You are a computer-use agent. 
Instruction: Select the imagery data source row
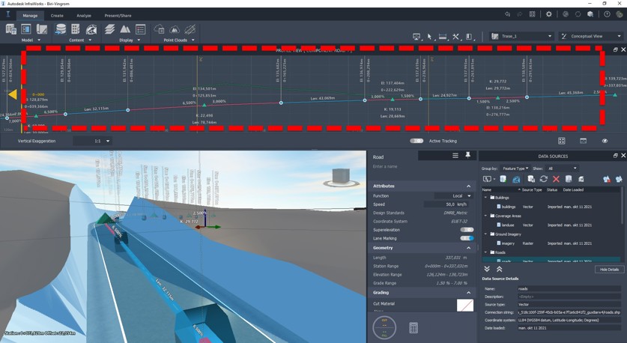(551, 243)
